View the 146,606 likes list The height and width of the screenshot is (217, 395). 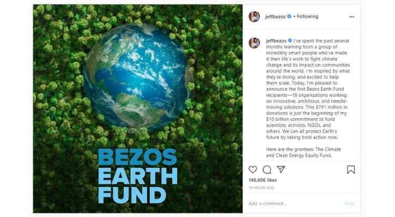tap(263, 180)
